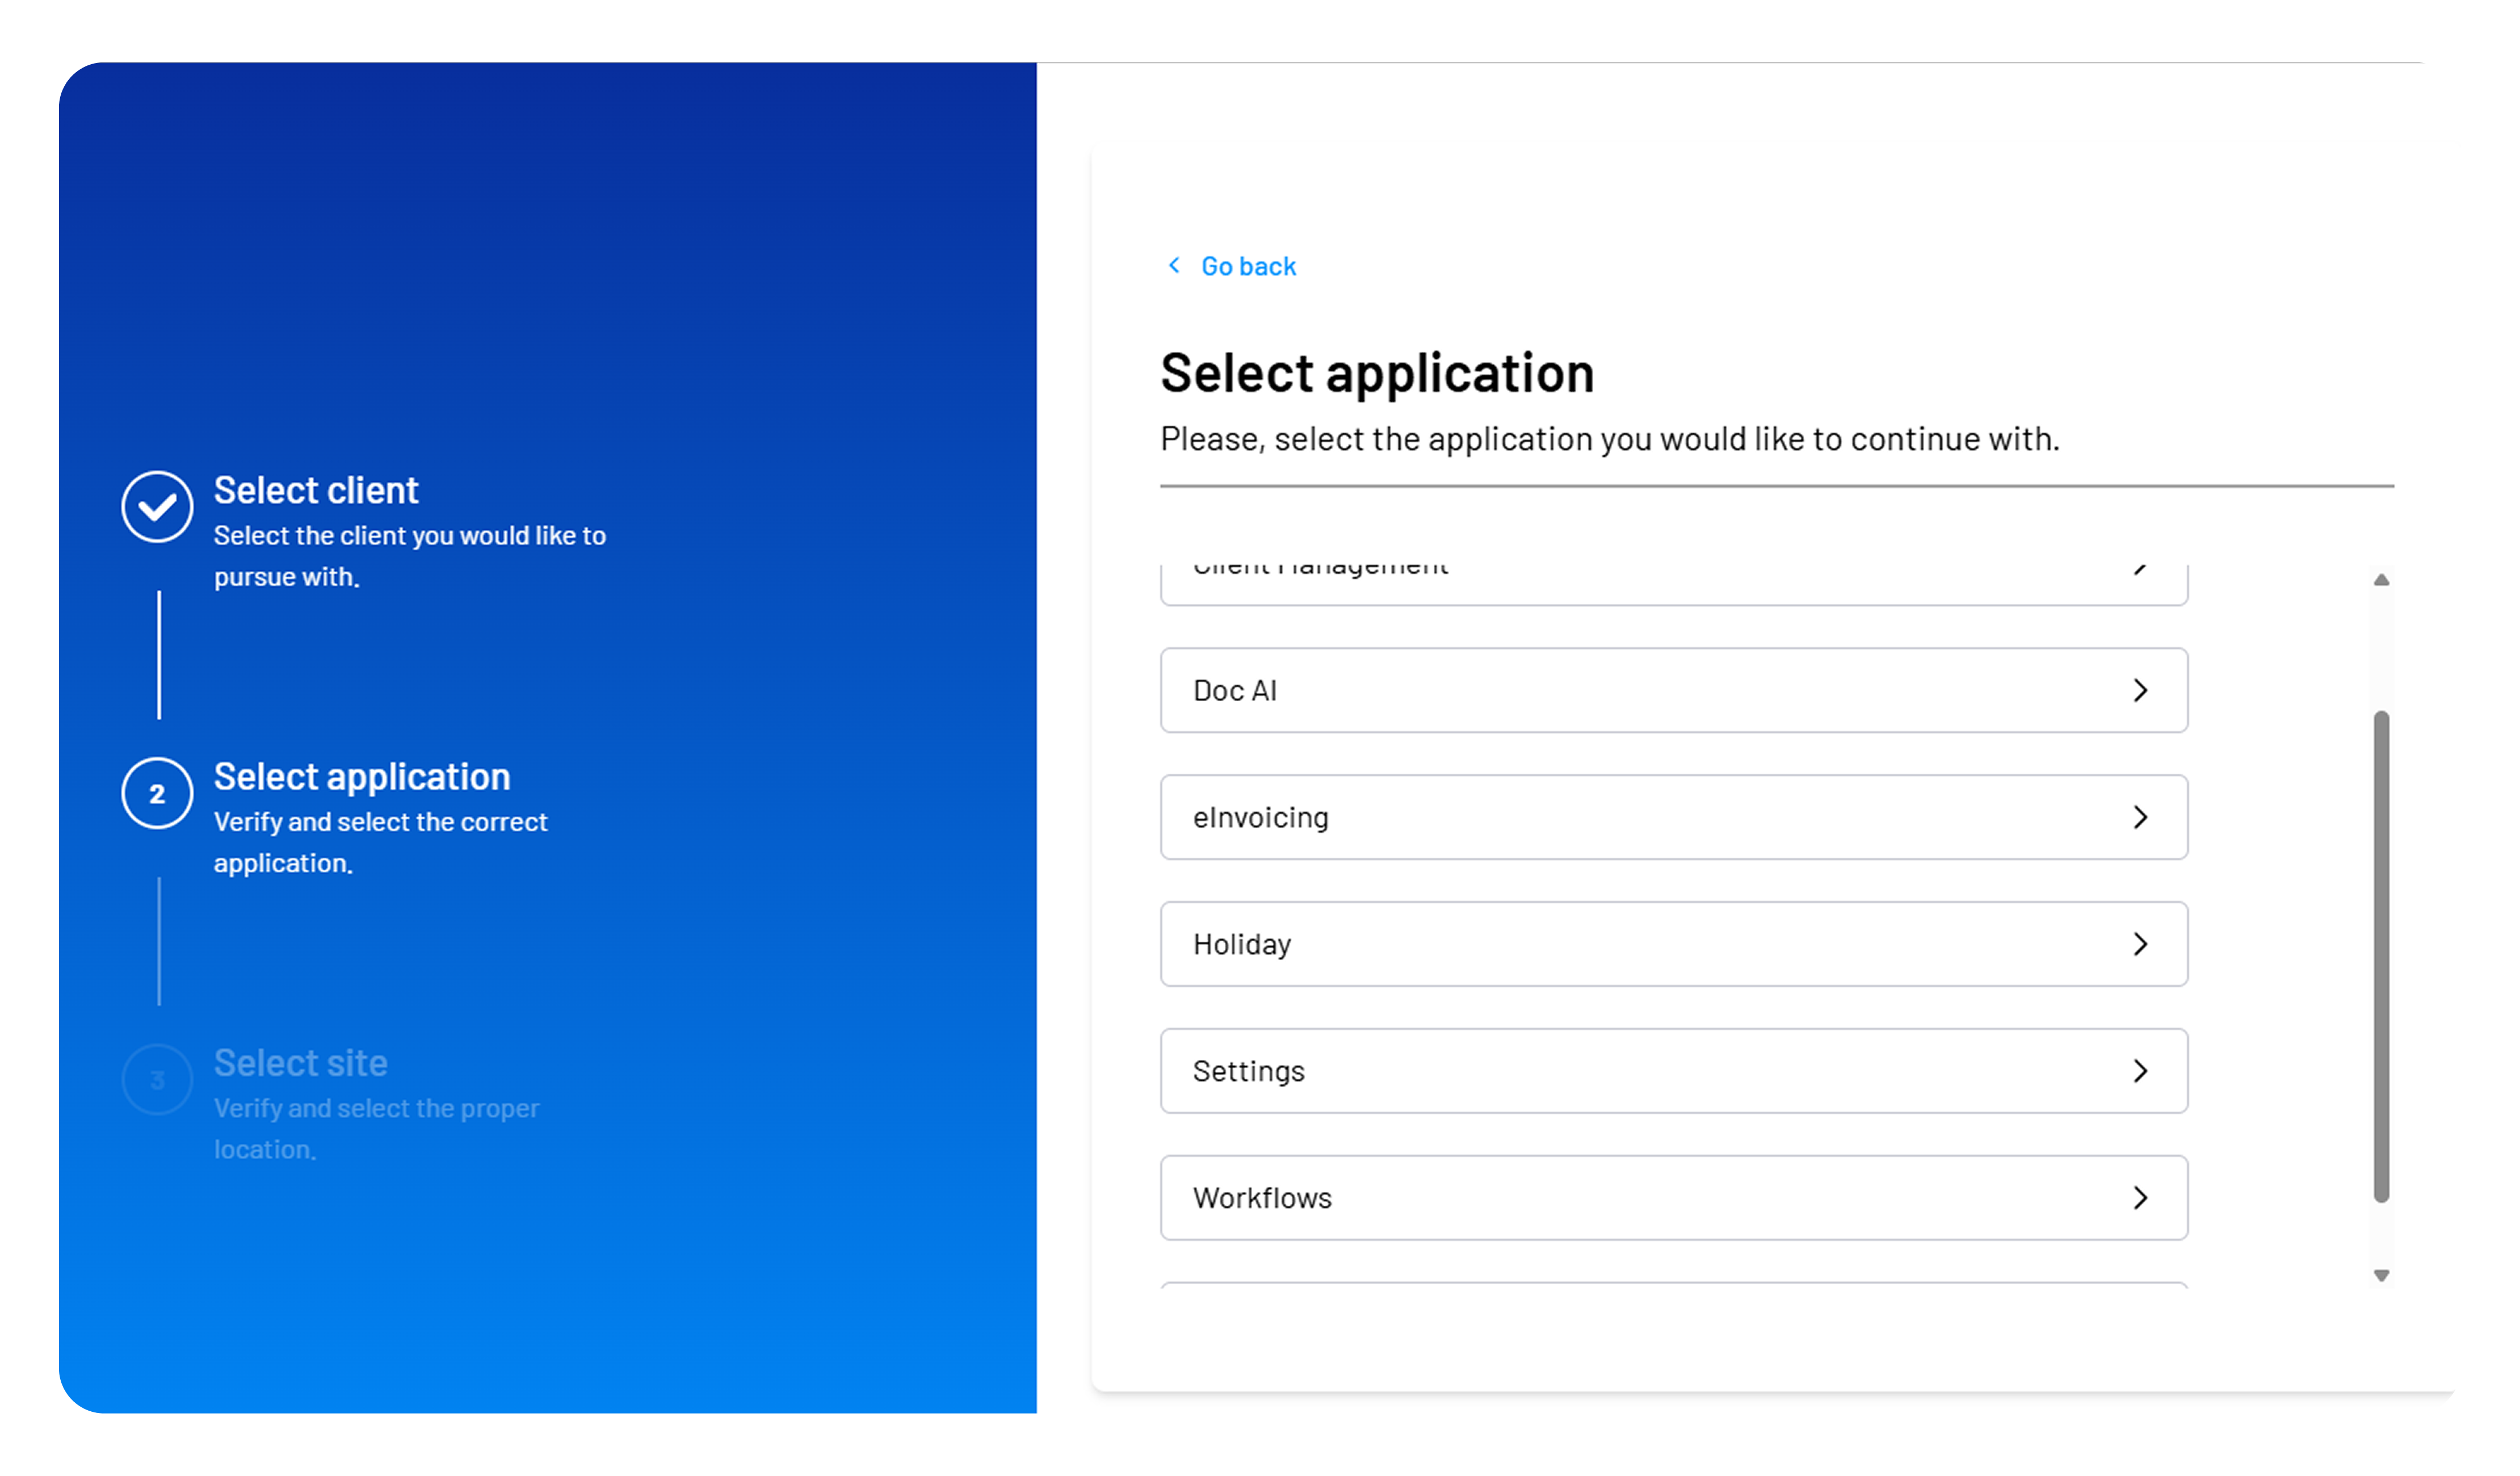The width and height of the screenshot is (2520, 1476).
Task: Click the chevron arrow on Holiday row
Action: (x=2140, y=944)
